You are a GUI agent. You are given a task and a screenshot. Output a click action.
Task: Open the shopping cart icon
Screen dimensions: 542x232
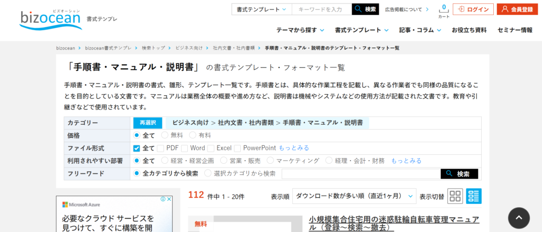[x=444, y=10]
